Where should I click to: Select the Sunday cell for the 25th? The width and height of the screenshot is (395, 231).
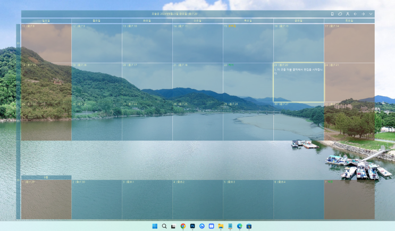[46, 121]
